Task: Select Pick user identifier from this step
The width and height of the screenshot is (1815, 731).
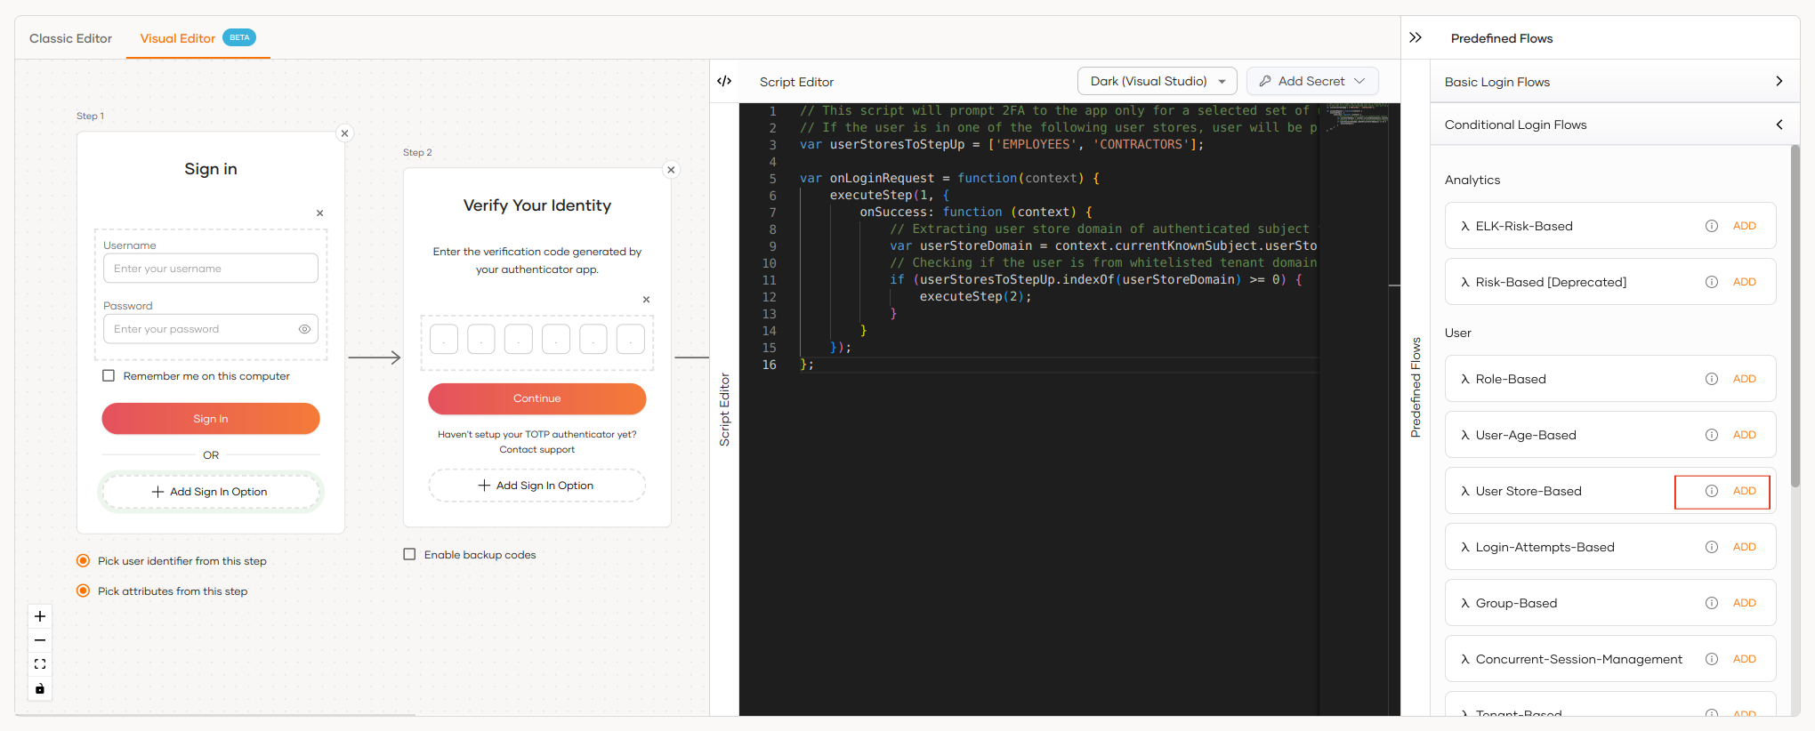Action: click(83, 561)
